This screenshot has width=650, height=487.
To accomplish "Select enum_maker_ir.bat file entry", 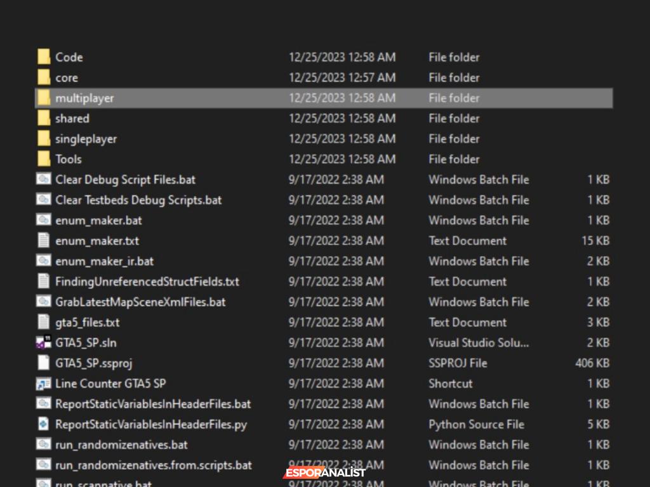I will pyautogui.click(x=104, y=261).
